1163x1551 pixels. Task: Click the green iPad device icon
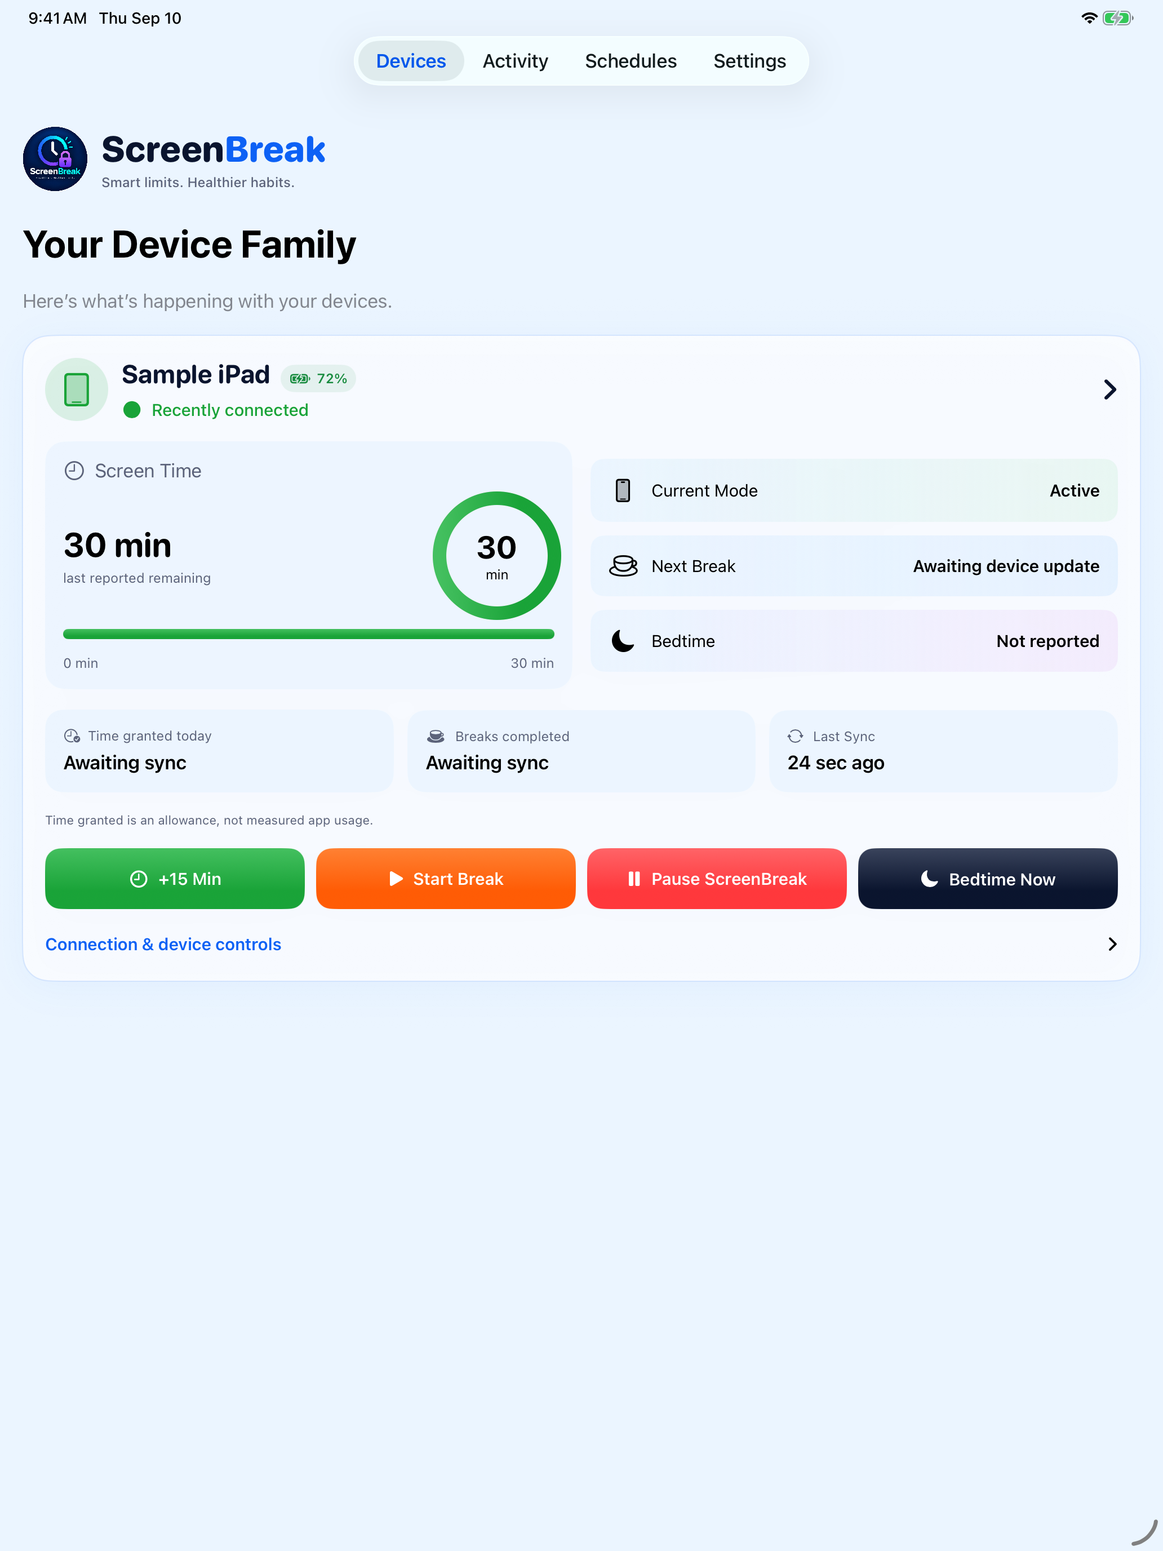click(77, 389)
